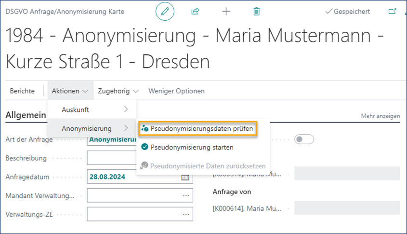Screen dimensions: 407x234
Task: Click the grey field beside [K000614] under Anfrage von
Action: [x=347, y=208]
